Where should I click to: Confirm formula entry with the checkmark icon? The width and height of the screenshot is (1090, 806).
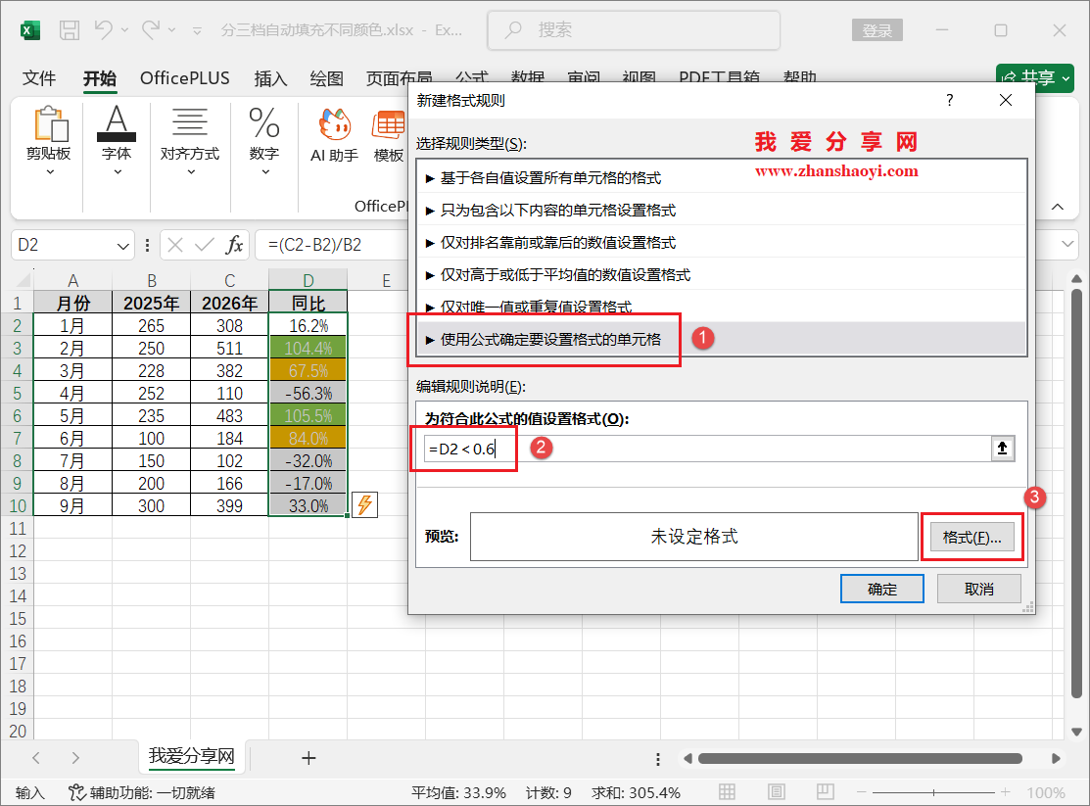pyautogui.click(x=205, y=245)
